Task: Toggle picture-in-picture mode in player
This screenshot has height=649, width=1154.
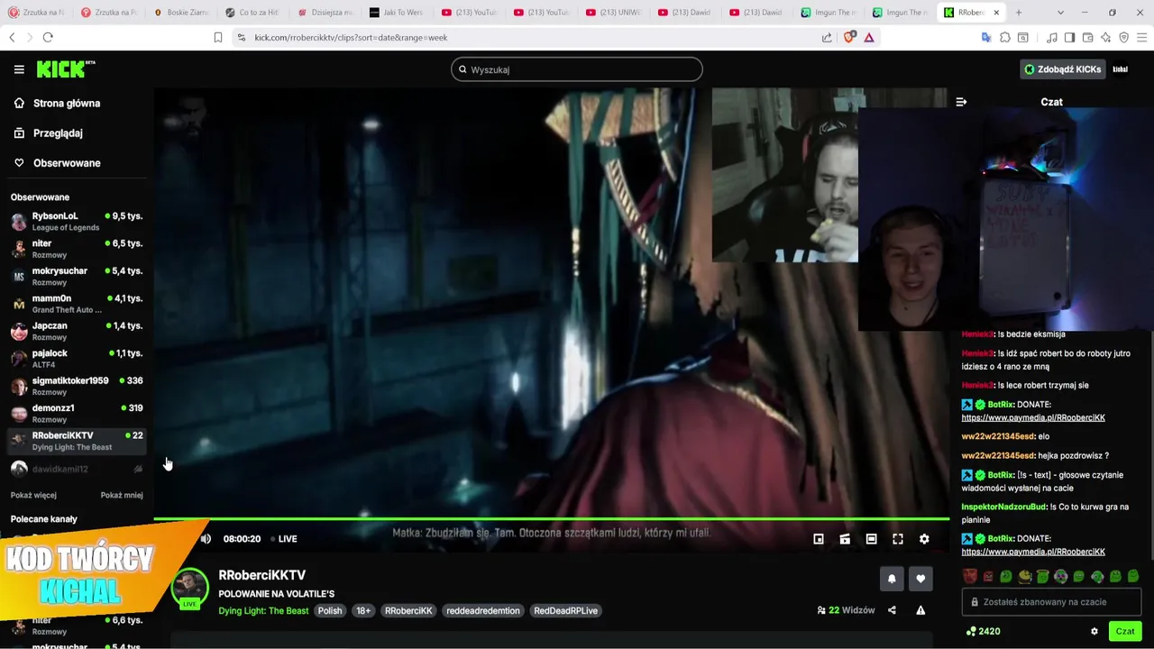Action: coord(819,539)
